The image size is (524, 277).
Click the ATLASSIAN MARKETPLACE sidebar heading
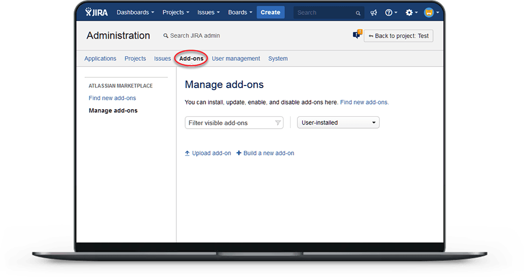[x=121, y=86]
